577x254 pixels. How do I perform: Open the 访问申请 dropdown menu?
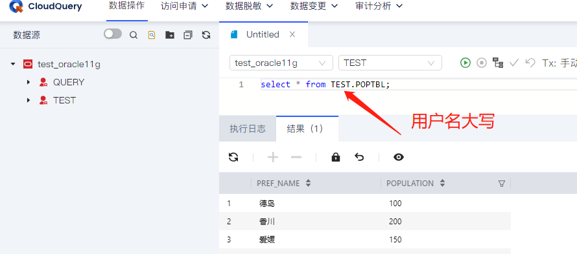pos(185,6)
